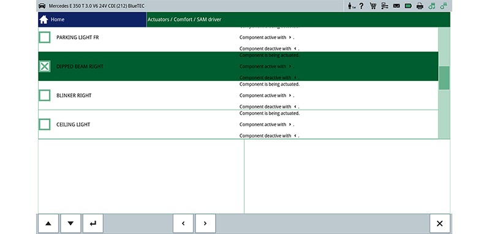Screen dimensions: 489x234
Task: Open the help question mark icon
Action: (361, 6)
